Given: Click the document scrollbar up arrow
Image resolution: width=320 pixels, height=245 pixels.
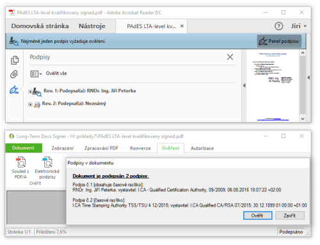Looking at the screenshot, I should point(303,52).
